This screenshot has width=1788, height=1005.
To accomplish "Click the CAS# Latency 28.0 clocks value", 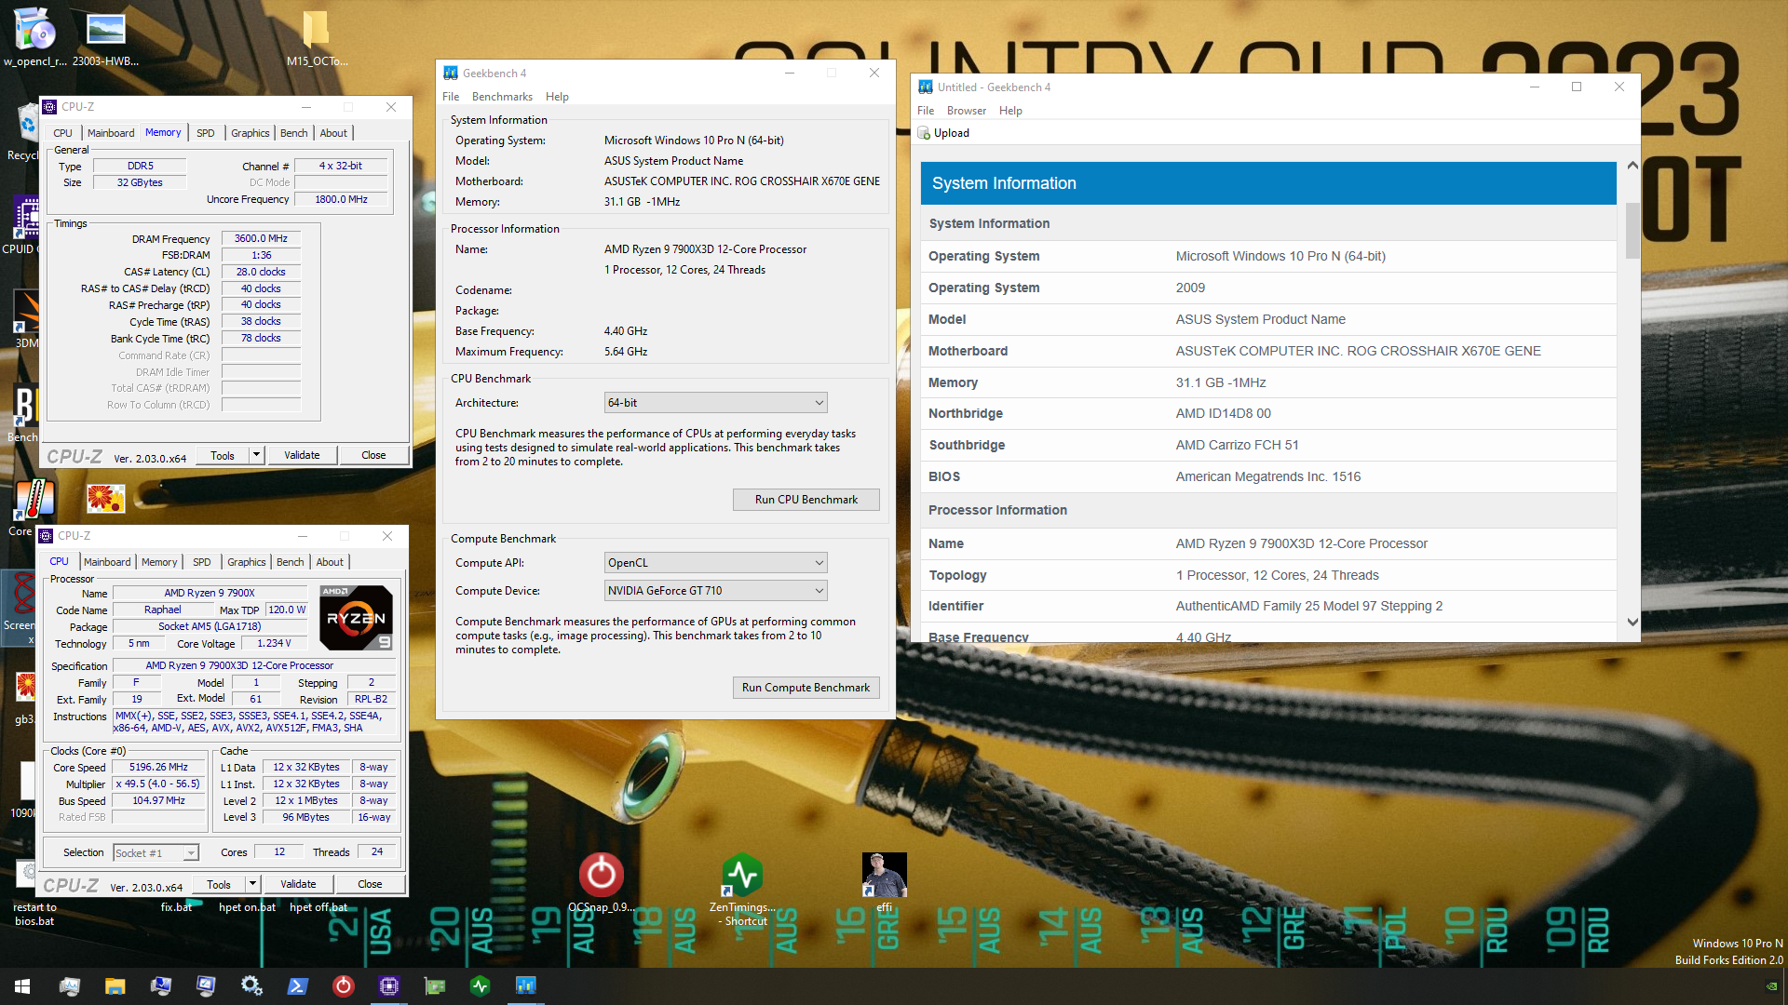I will click(x=261, y=272).
